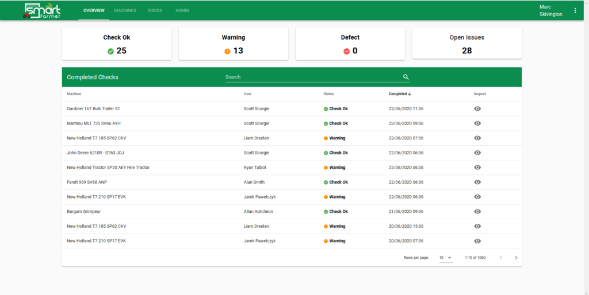Switch to the Overview tab

tap(94, 10)
